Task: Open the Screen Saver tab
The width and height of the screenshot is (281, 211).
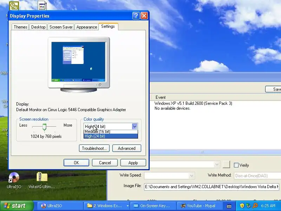Action: tap(61, 27)
